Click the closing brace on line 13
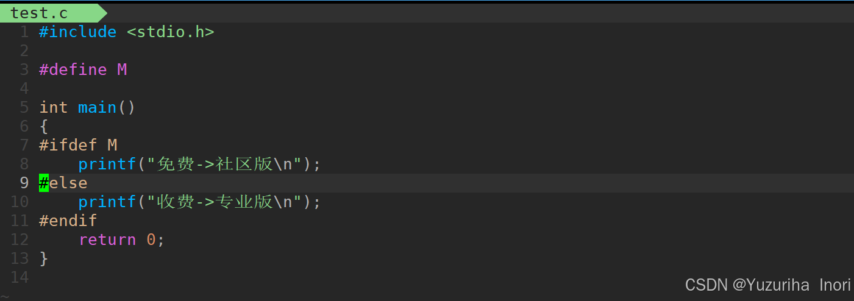 [43, 258]
